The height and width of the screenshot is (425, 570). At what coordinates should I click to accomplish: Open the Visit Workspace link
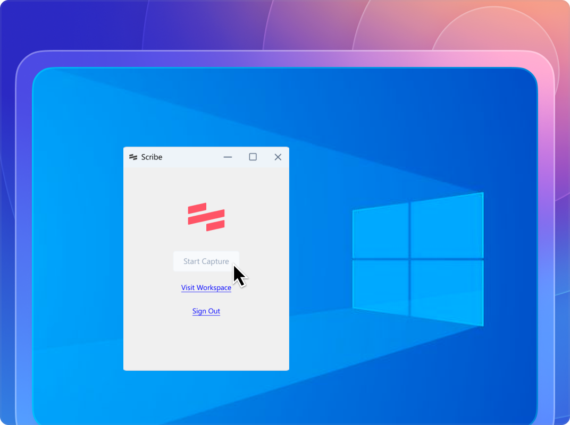point(206,287)
